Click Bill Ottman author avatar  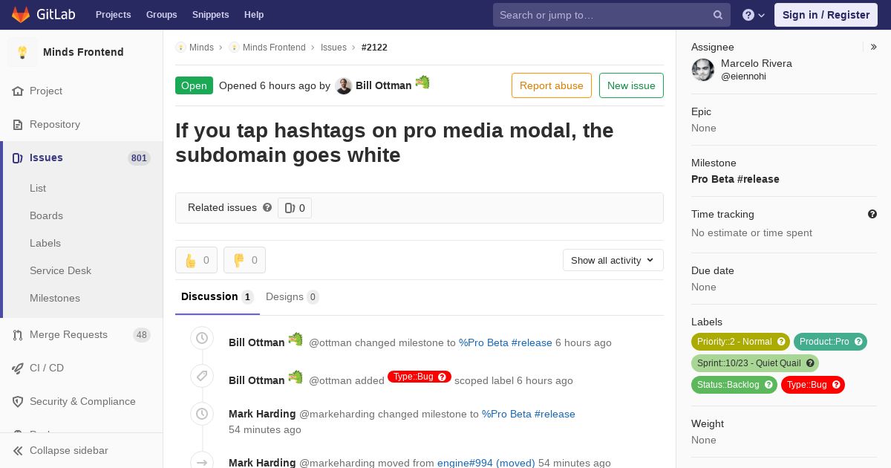[343, 85]
